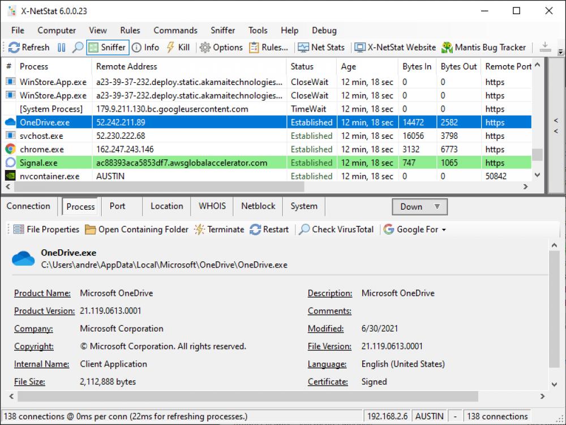The width and height of the screenshot is (566, 425).
Task: Open Net Stats from the toolbar
Action: pos(321,48)
